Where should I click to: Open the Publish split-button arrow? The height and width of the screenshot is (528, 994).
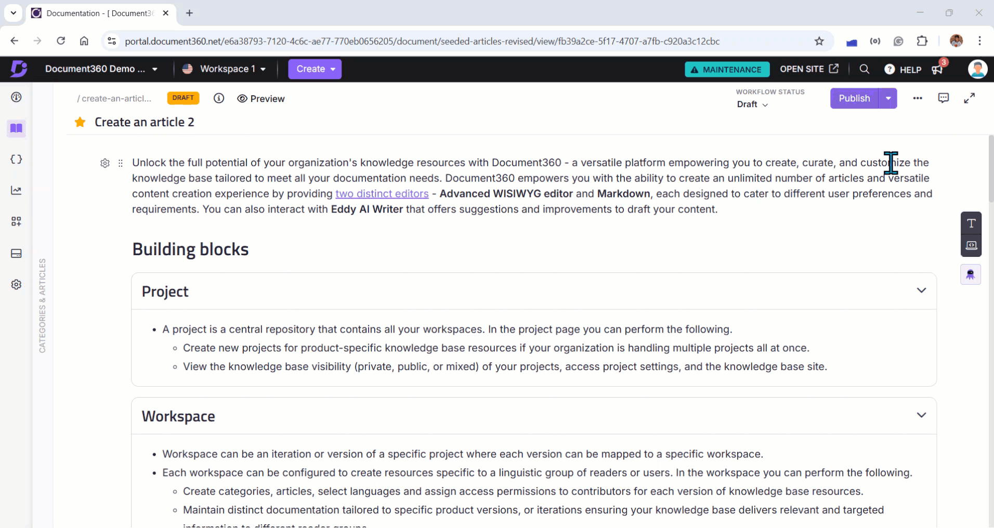(x=888, y=98)
